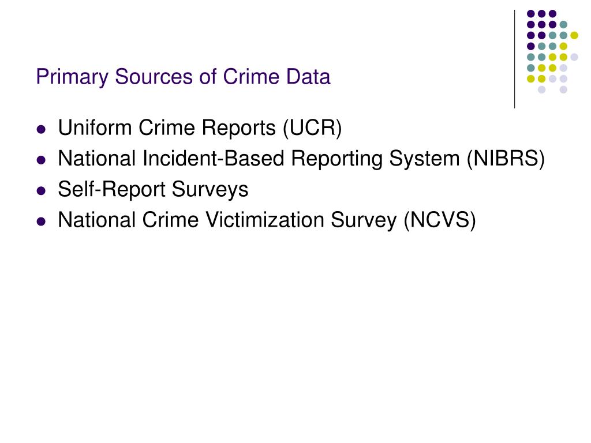Click the word Surveys in third bullet

(x=210, y=189)
